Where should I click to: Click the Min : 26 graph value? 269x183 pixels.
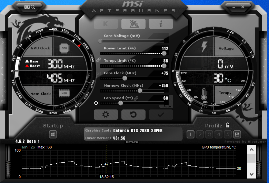click(x=29, y=147)
